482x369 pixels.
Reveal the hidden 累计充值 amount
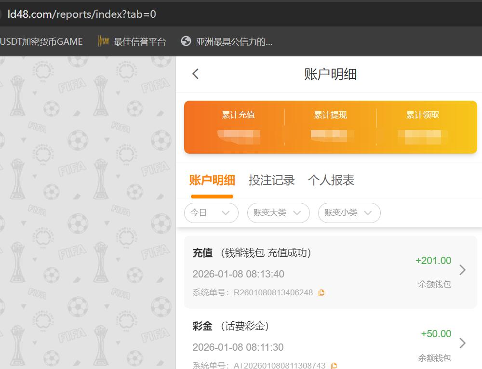coord(239,136)
